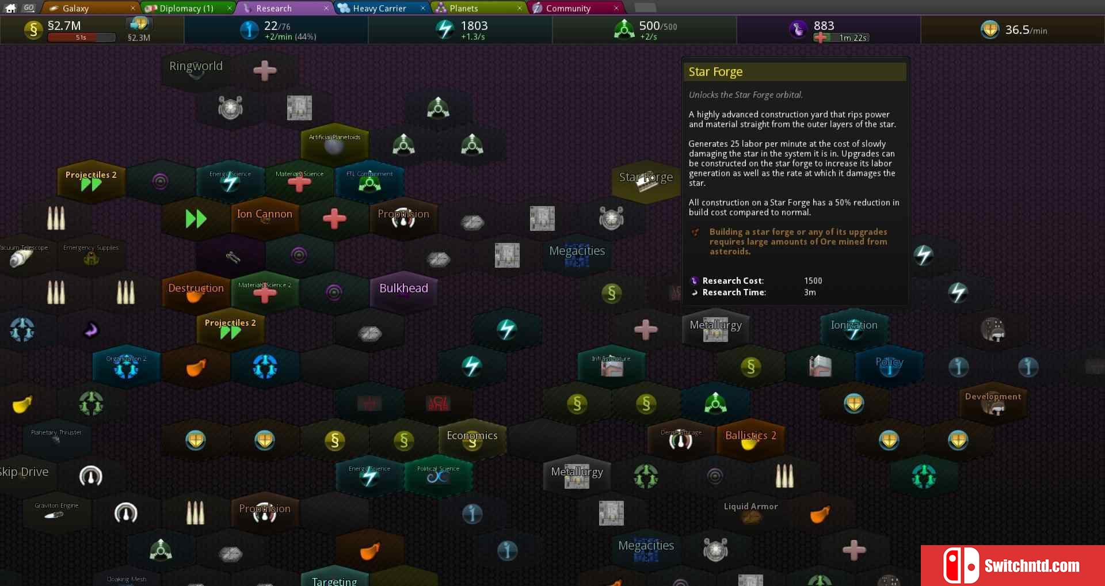The image size is (1105, 586).
Task: Switch to the Diplomacy (1) tab
Action: [188, 8]
